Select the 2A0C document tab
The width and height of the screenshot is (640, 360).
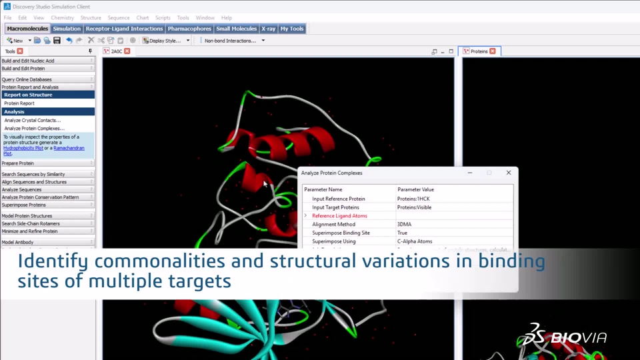tap(116, 51)
